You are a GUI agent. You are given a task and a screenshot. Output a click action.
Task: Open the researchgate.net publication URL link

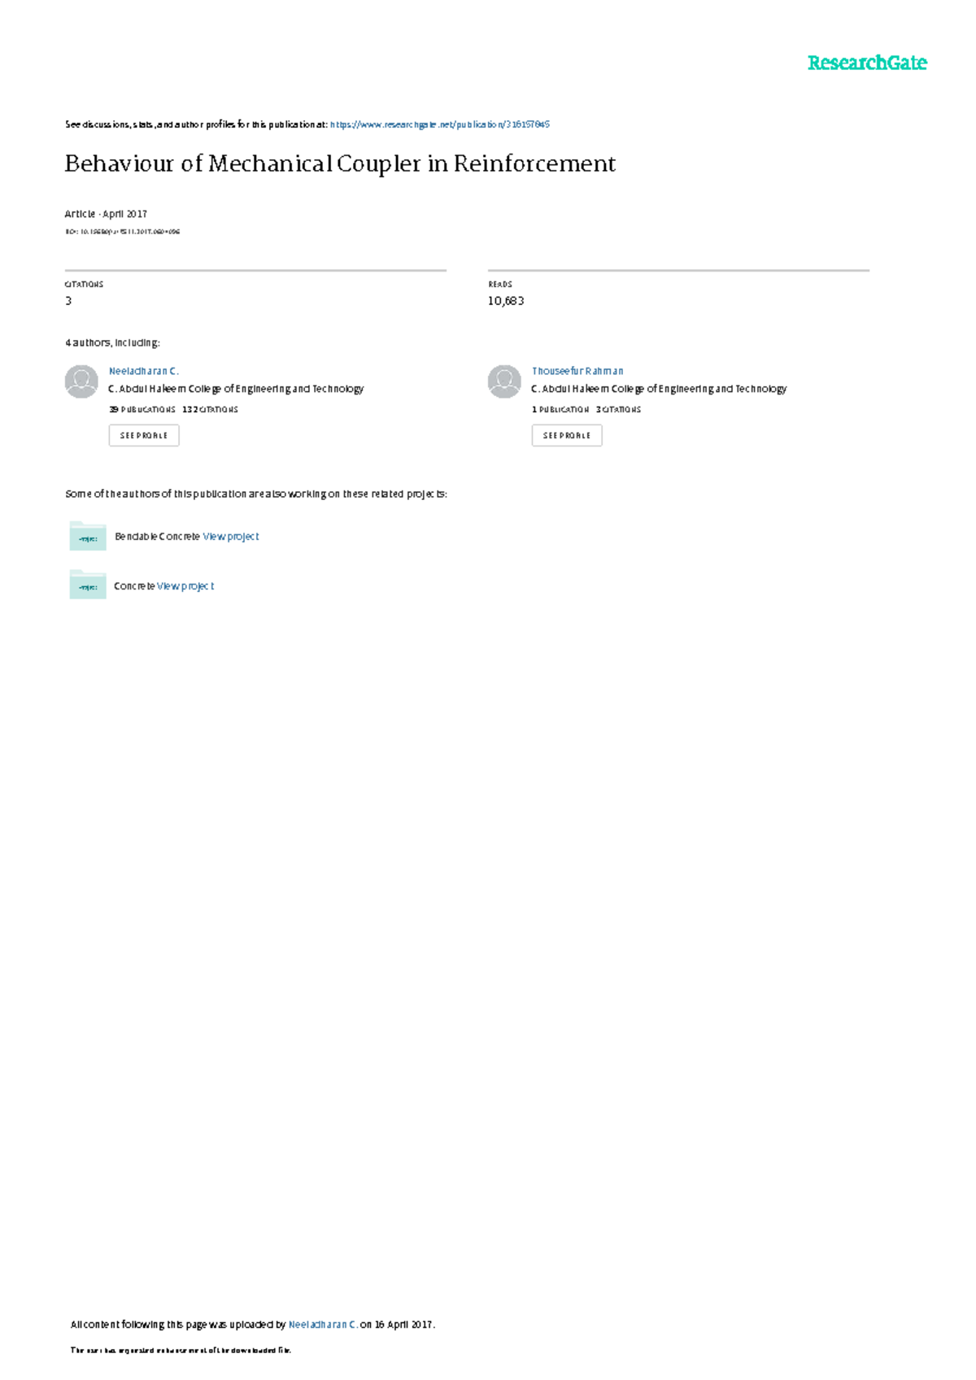pos(440,124)
